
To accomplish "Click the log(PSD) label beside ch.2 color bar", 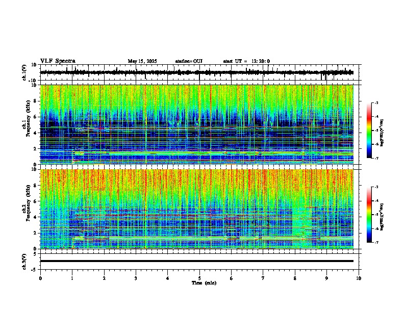I will tap(382, 217).
